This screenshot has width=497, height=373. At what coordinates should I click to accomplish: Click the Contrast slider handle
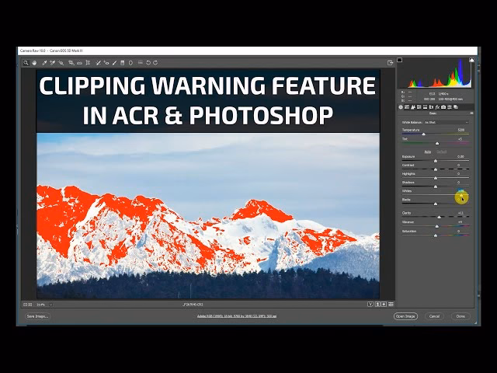436,169
